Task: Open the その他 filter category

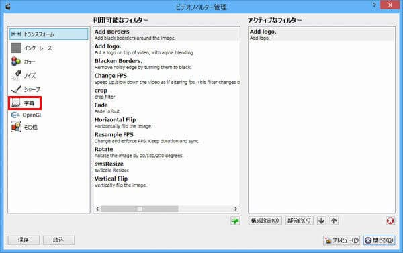Action: pyautogui.click(x=24, y=127)
